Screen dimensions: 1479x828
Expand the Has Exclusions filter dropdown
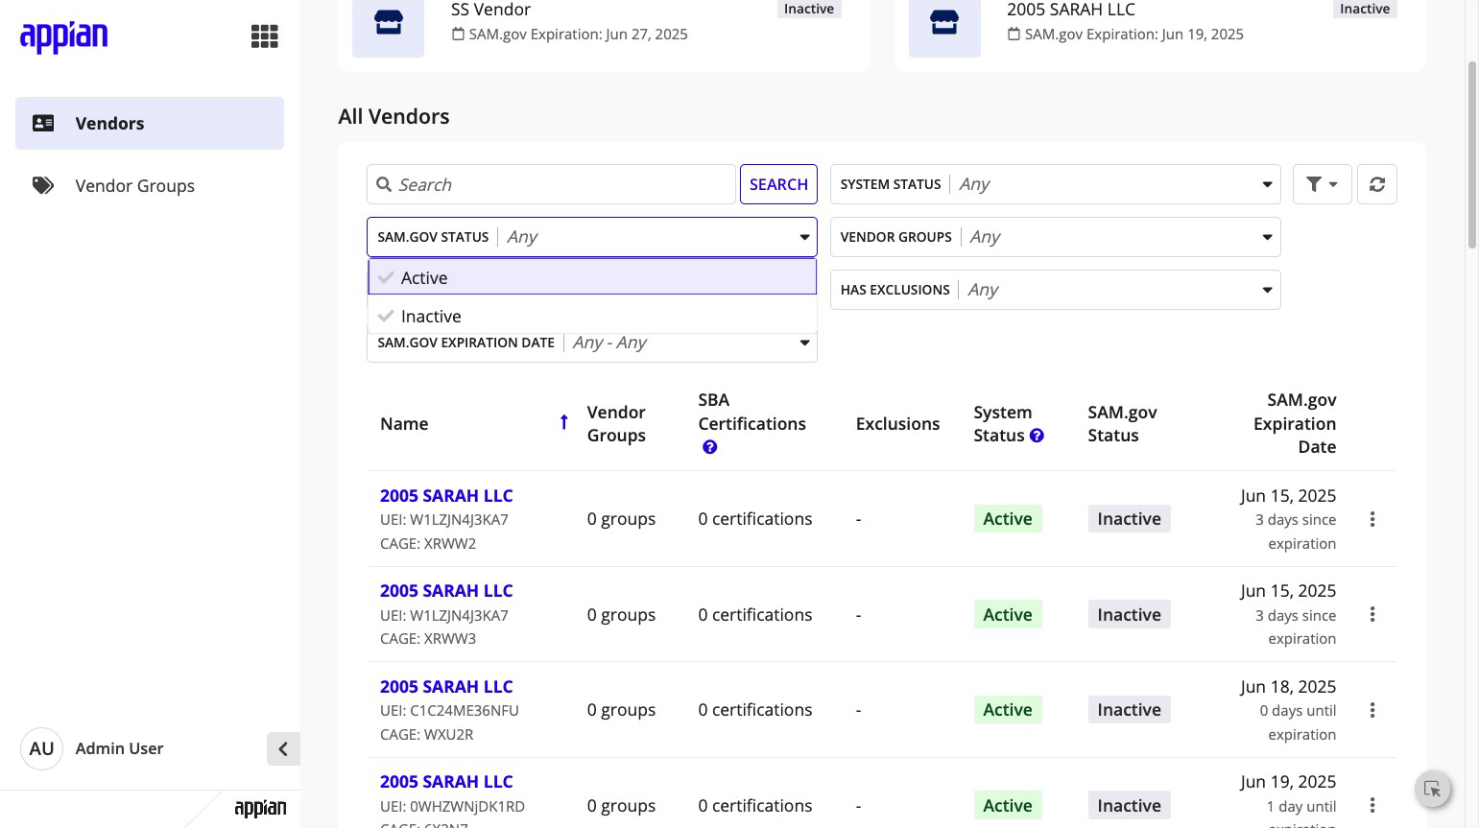(x=1056, y=290)
